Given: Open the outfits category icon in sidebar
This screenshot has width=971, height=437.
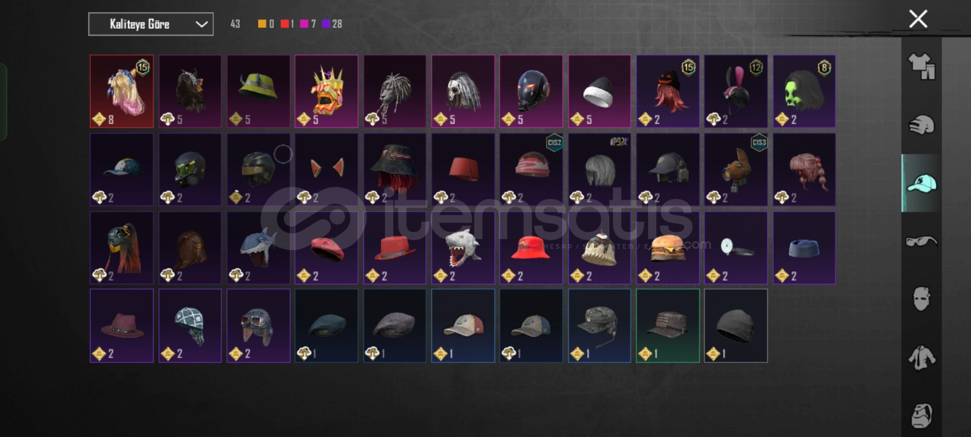Looking at the screenshot, I should coord(921,66).
